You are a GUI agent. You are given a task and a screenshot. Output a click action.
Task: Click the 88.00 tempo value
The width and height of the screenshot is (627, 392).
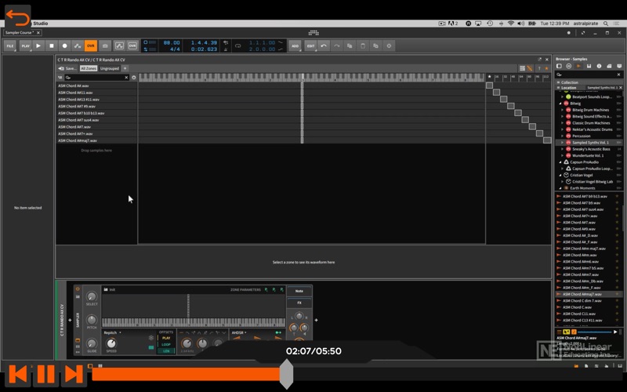(x=172, y=42)
